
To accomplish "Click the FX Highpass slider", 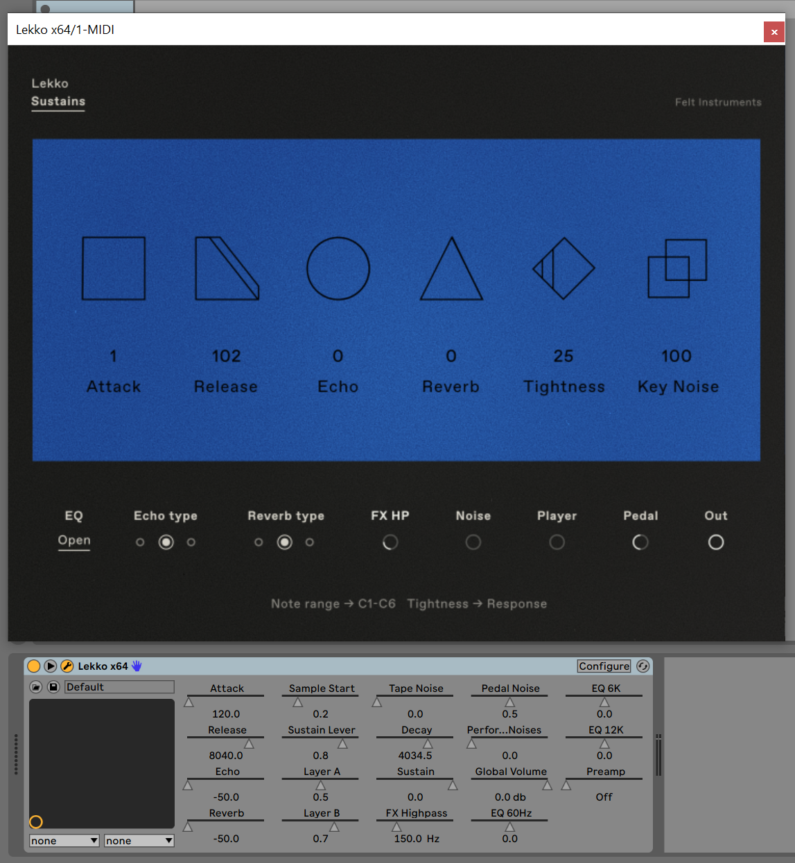I will 415,826.
